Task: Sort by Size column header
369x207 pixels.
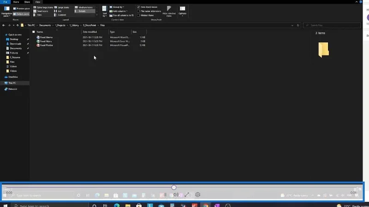Action: tap(139, 32)
